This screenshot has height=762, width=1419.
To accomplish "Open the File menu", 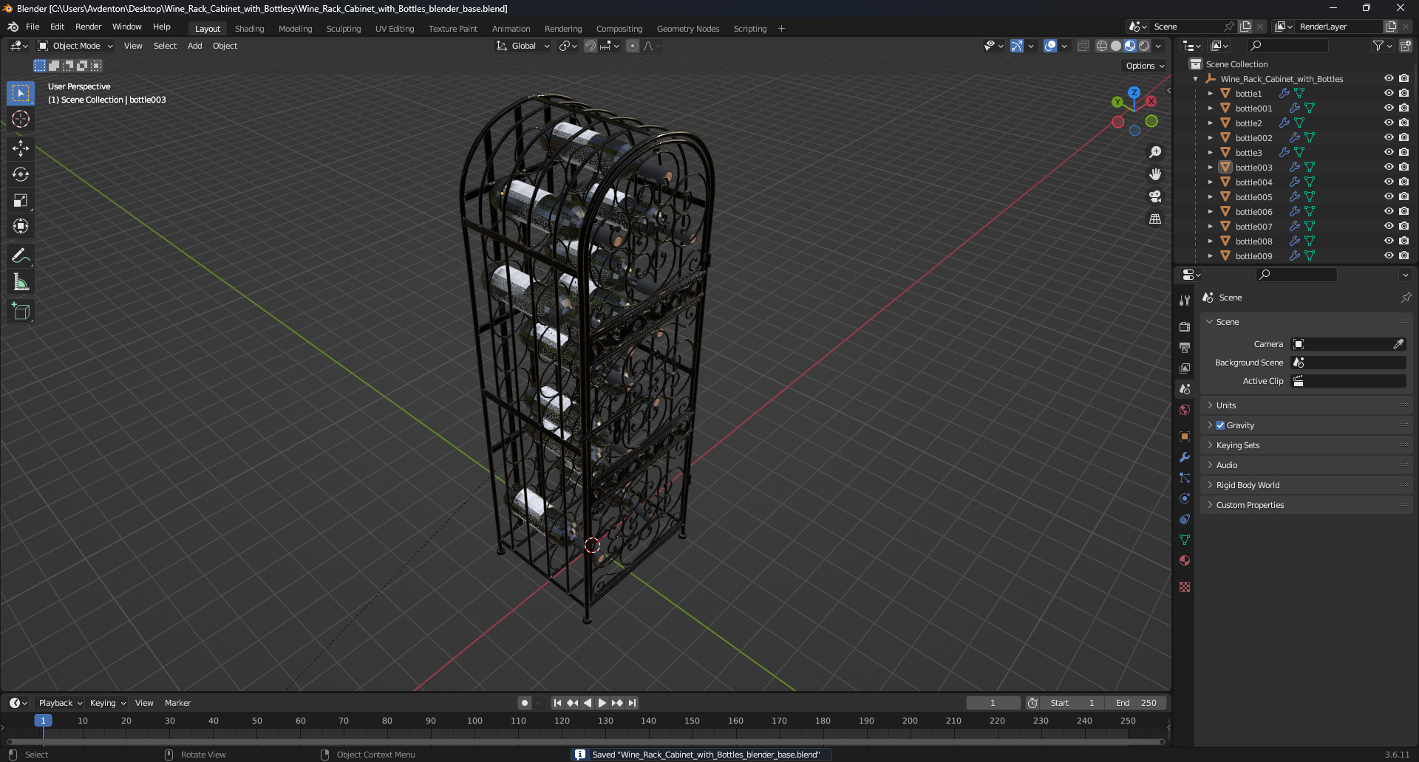I will pyautogui.click(x=33, y=27).
